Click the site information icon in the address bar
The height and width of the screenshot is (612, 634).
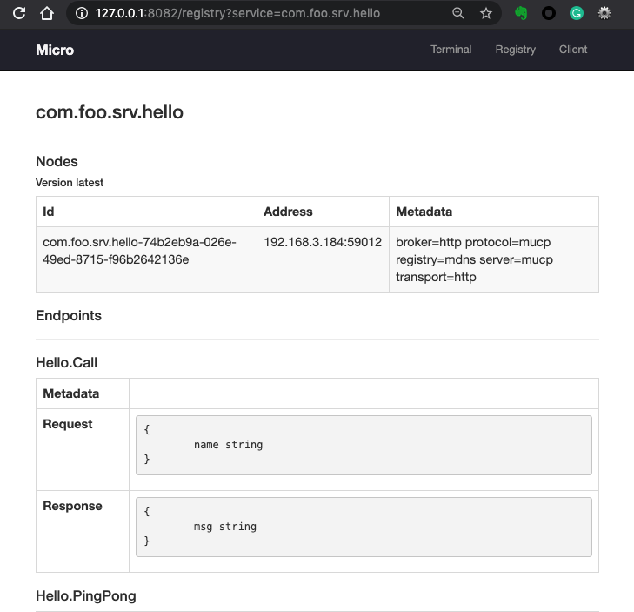pyautogui.click(x=81, y=14)
